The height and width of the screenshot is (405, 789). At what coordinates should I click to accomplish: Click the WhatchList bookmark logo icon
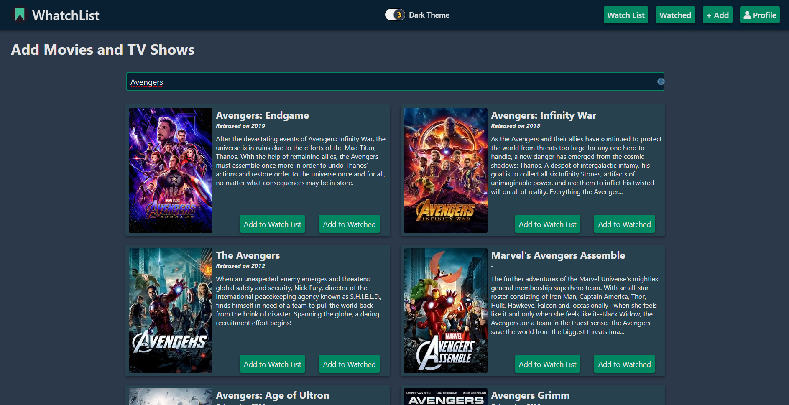tap(20, 15)
